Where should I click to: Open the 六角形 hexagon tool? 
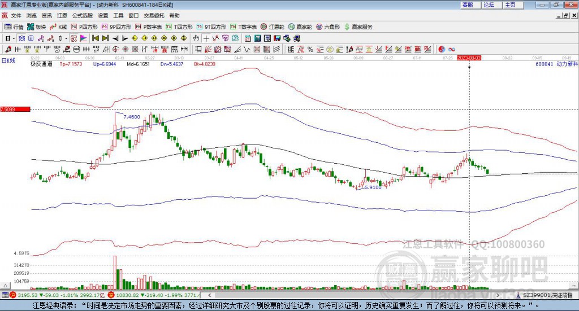pos(328,27)
